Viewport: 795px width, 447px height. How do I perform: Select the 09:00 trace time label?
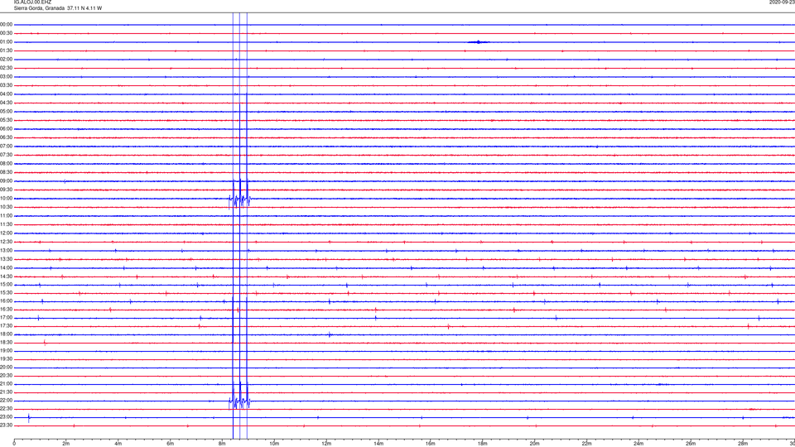(7, 181)
